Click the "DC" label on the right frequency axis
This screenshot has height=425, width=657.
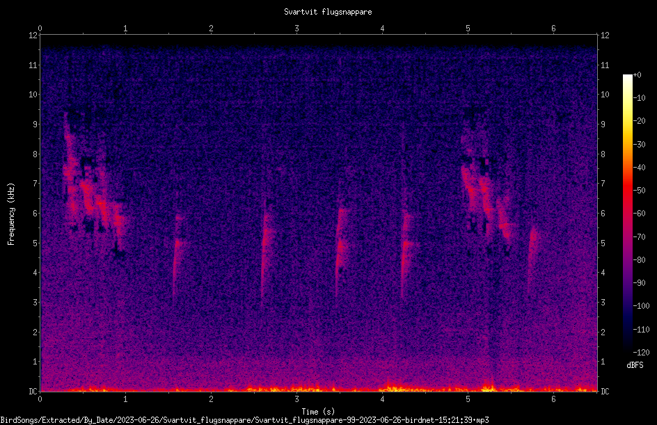tap(605, 392)
